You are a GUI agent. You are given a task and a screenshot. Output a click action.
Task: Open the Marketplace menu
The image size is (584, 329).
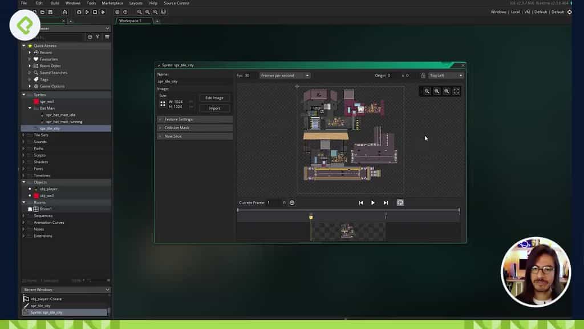tap(112, 3)
